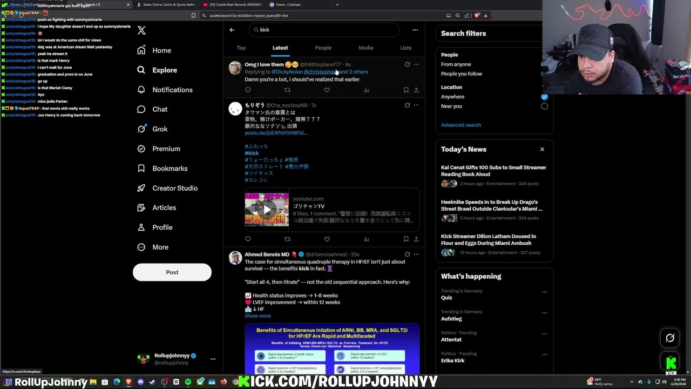Repost the Cha_morizouNR post
691x389 pixels.
click(x=287, y=239)
